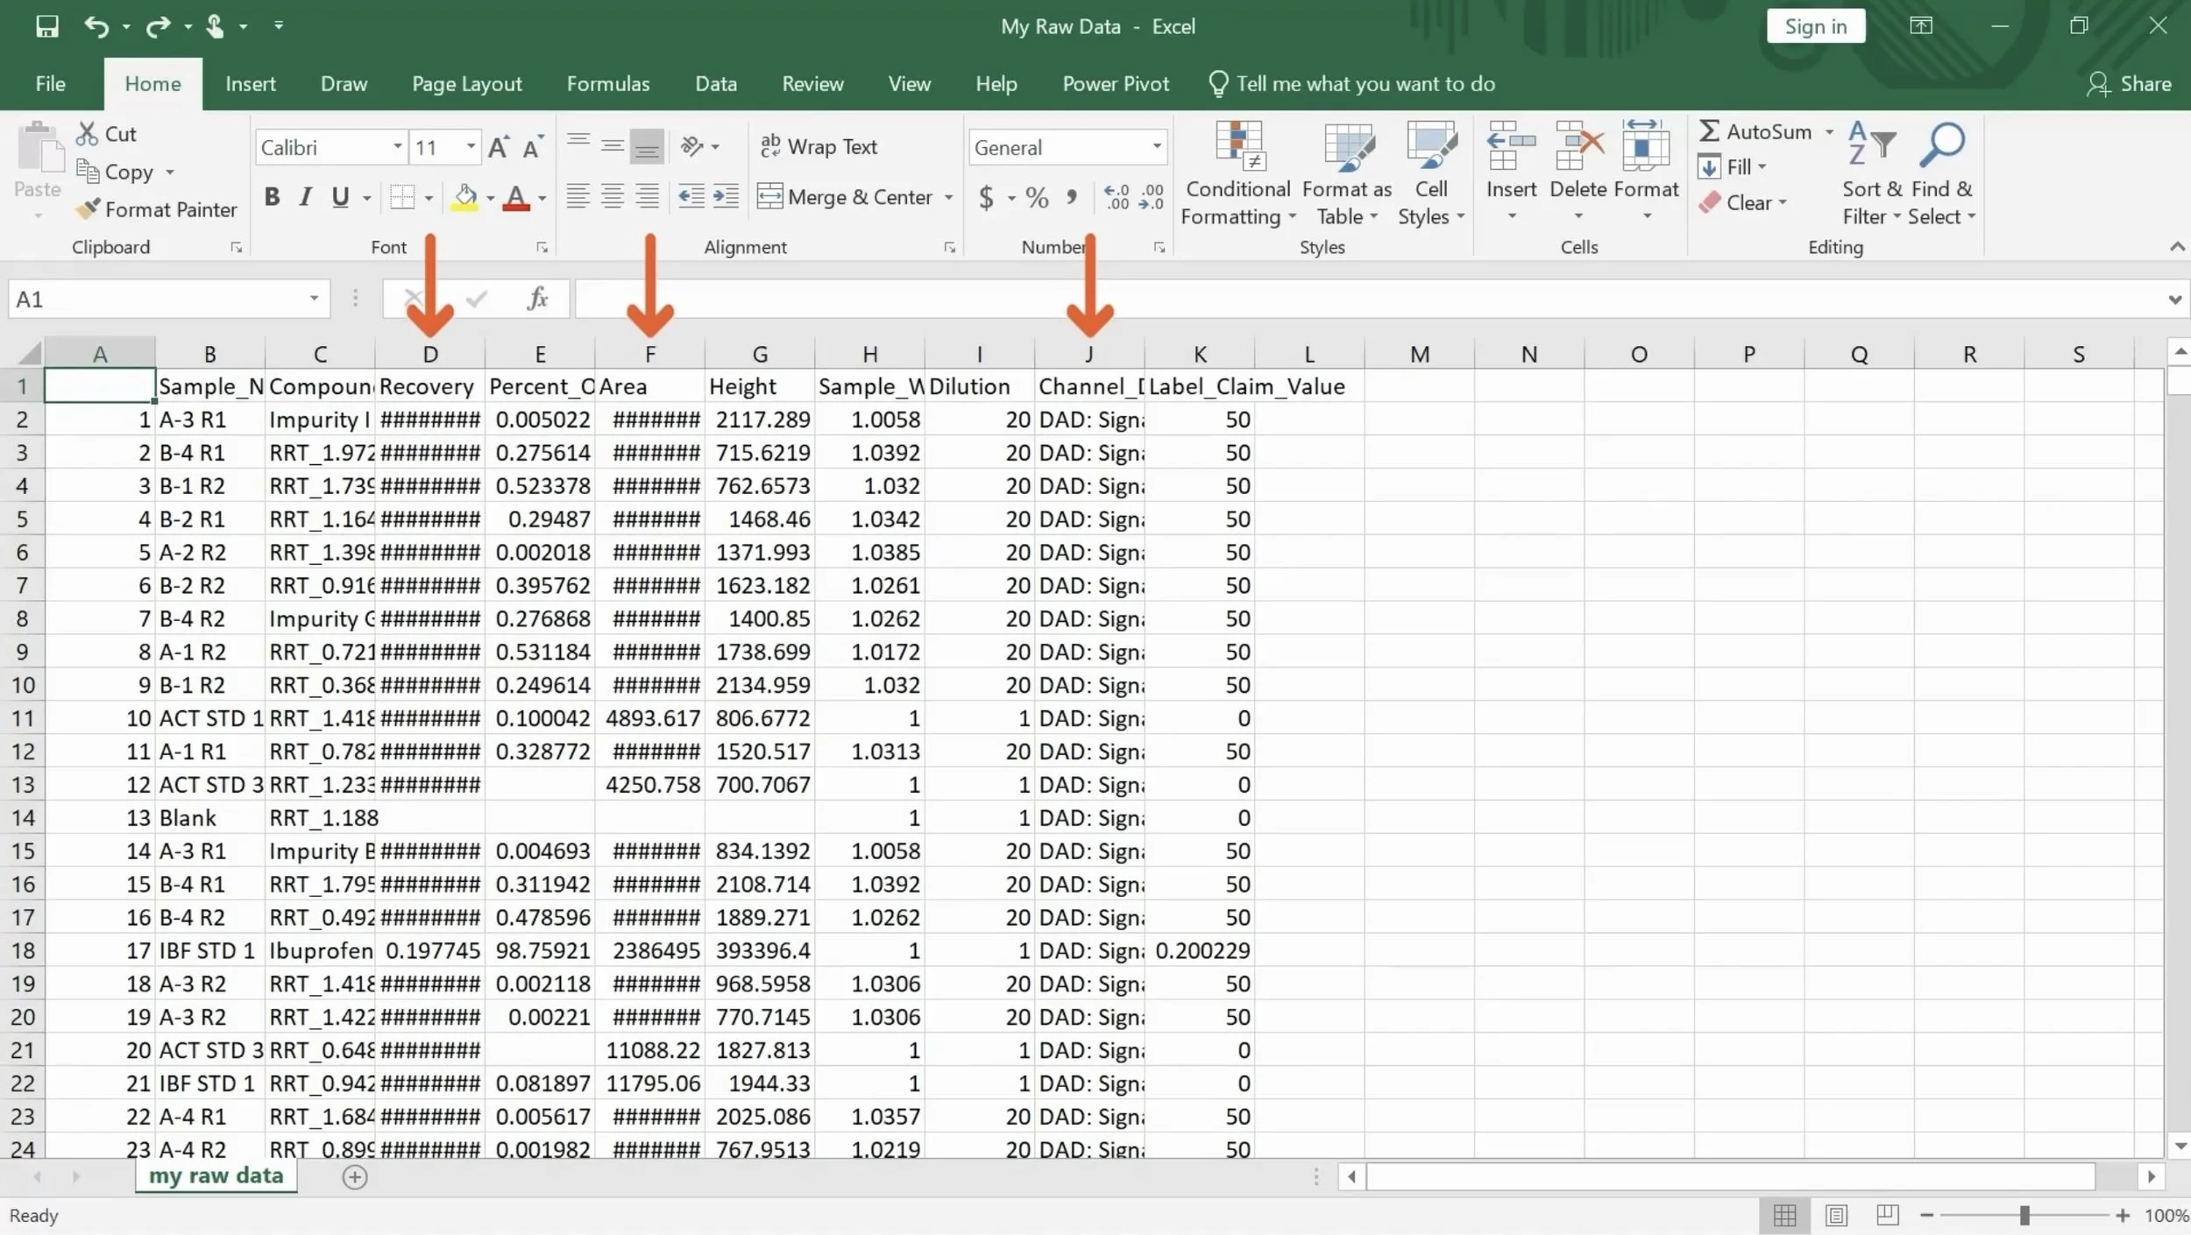Expand the General number format dropdown

[1157, 147]
